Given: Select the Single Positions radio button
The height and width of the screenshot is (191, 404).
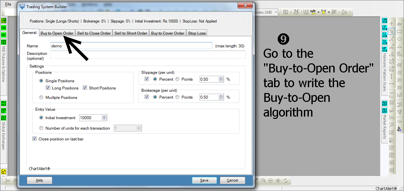Looking at the screenshot, I should click(x=41, y=81).
